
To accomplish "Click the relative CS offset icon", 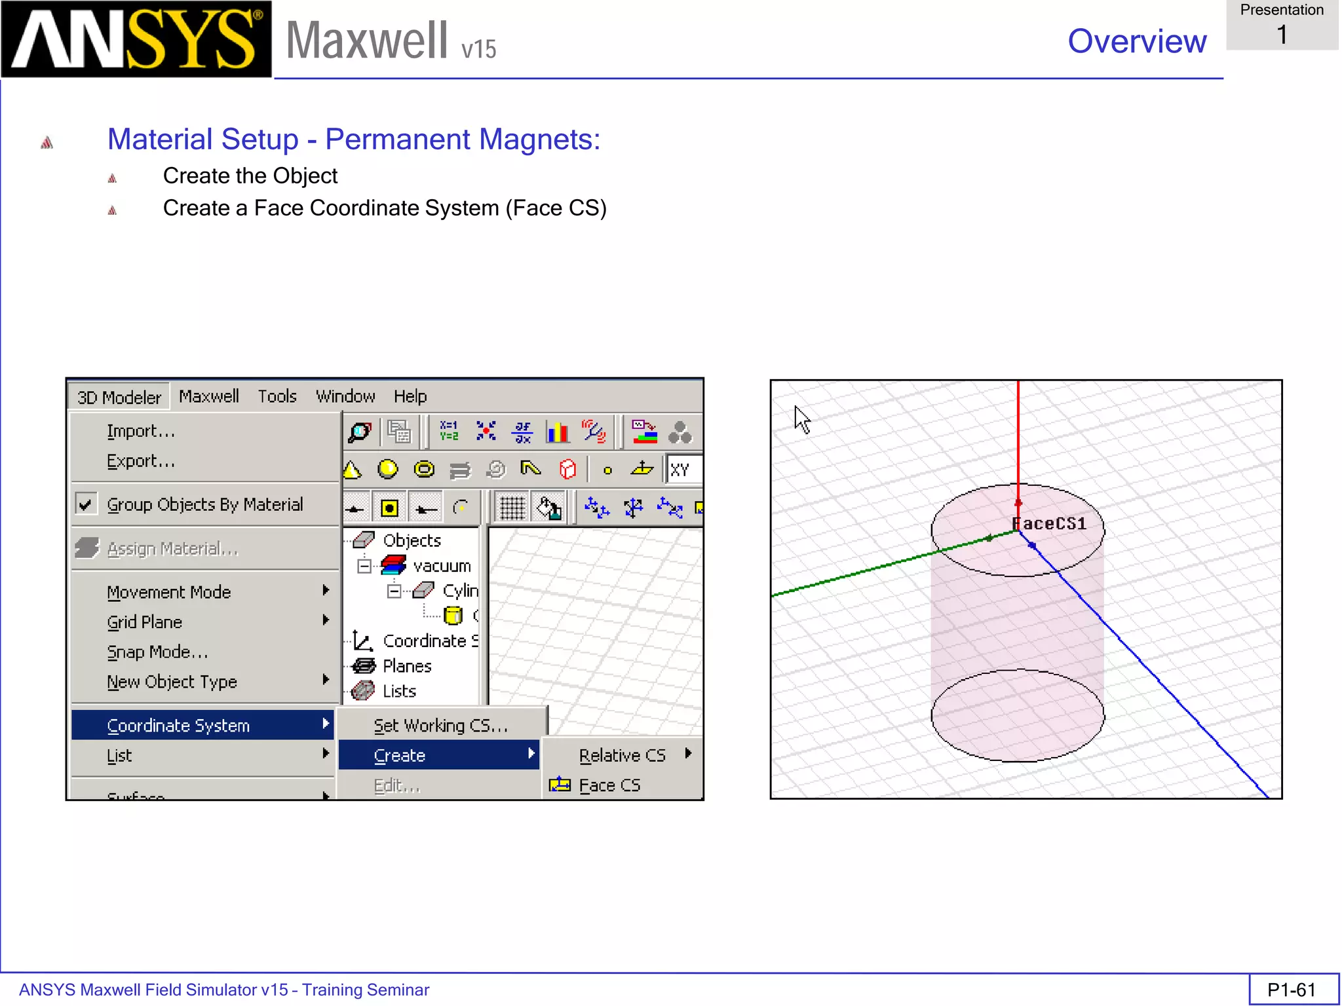I will click(597, 508).
